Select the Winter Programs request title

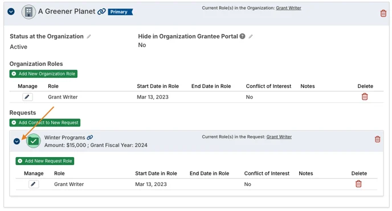(65, 138)
